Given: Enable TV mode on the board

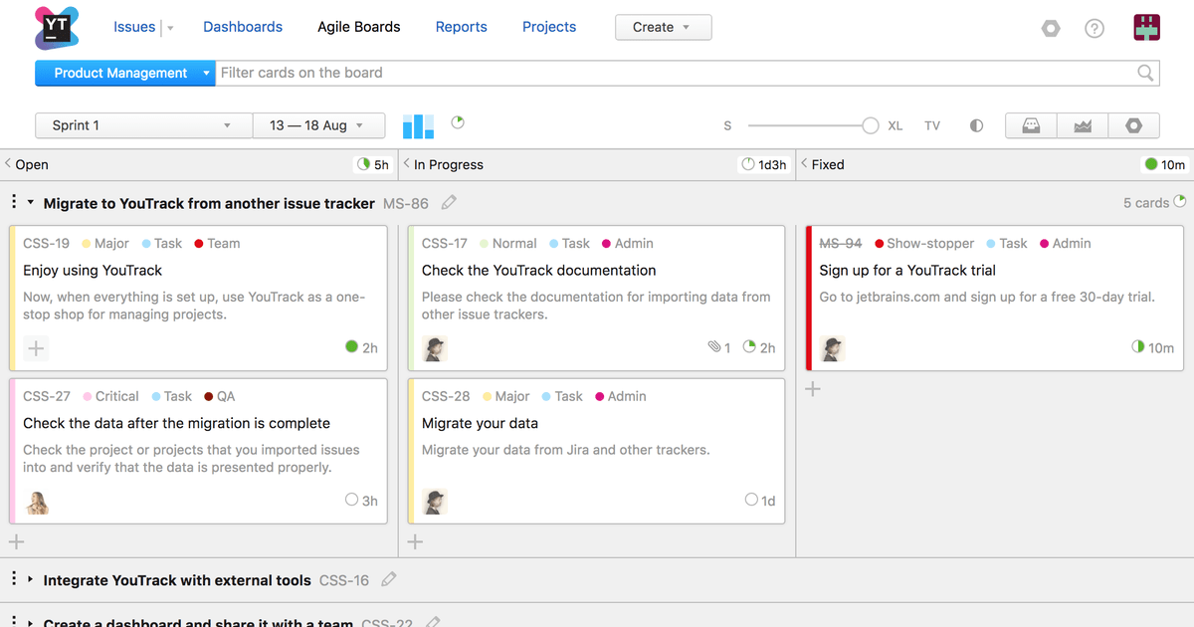Looking at the screenshot, I should [932, 125].
